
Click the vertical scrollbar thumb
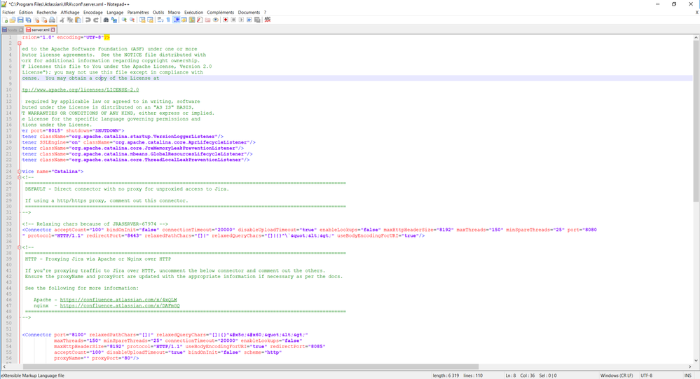coord(696,121)
